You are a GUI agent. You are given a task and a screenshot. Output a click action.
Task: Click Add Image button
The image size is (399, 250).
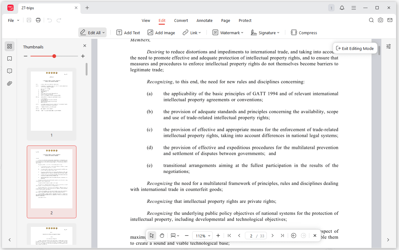pos(161,33)
